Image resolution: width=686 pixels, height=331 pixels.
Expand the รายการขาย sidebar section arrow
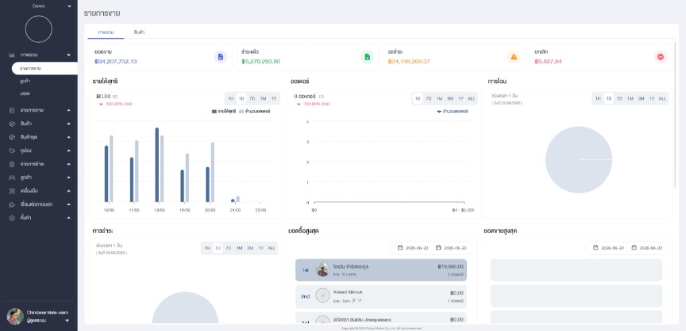tap(69, 111)
